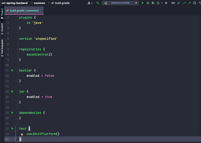Screen dimensions: 201x143
Task: Click the hammer Build Project icon
Action: click(x=98, y=3)
